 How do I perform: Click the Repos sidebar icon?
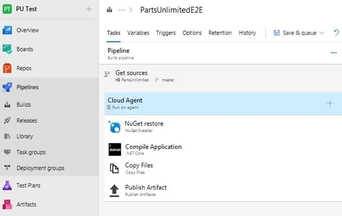click(7, 68)
